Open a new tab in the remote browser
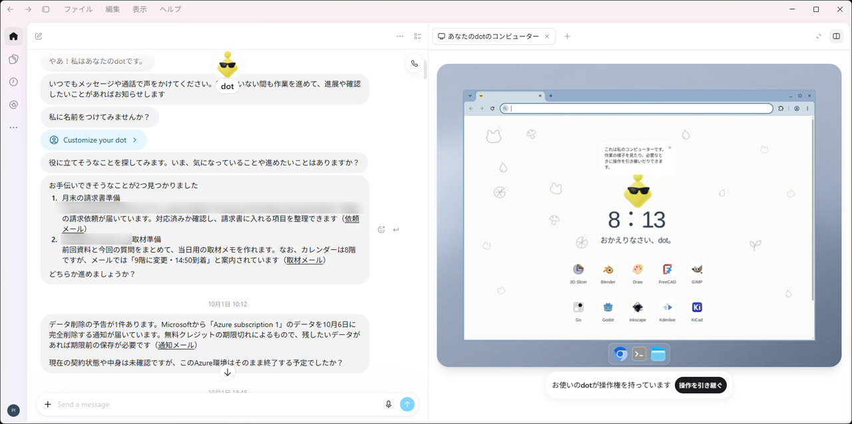Viewport: 852px width, 424px height. pos(550,96)
